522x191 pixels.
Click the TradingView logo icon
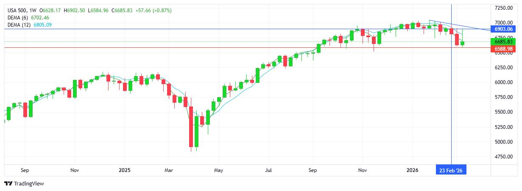(x=8, y=184)
